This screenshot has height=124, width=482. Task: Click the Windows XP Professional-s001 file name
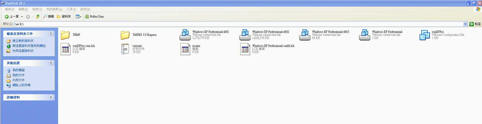point(211,32)
